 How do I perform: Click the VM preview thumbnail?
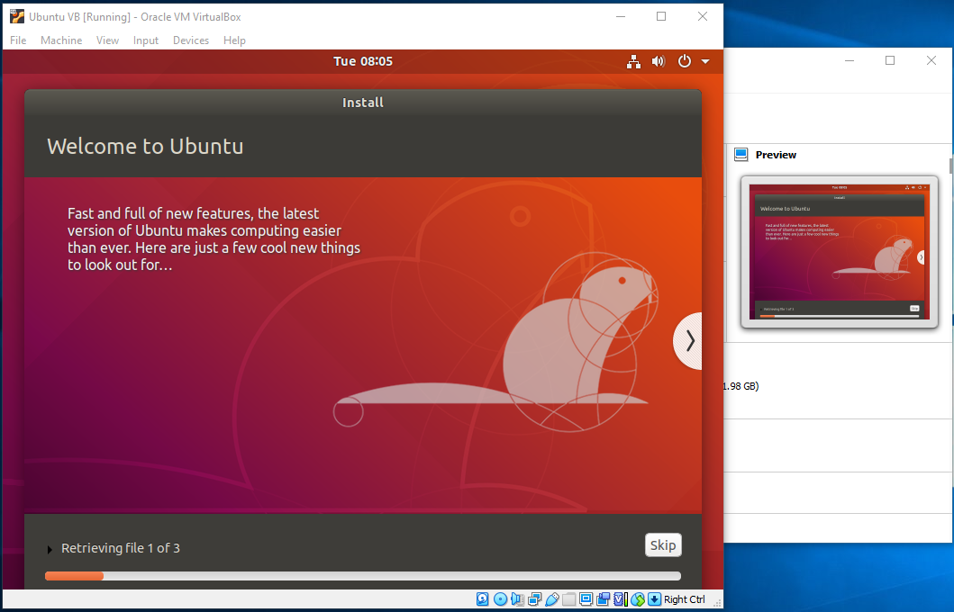pos(839,252)
